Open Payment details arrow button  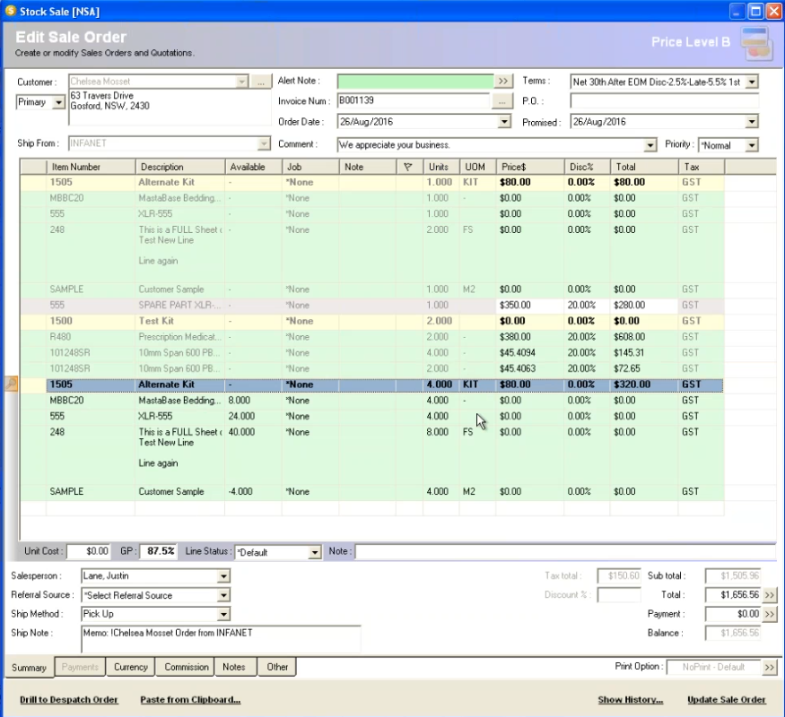(x=770, y=614)
